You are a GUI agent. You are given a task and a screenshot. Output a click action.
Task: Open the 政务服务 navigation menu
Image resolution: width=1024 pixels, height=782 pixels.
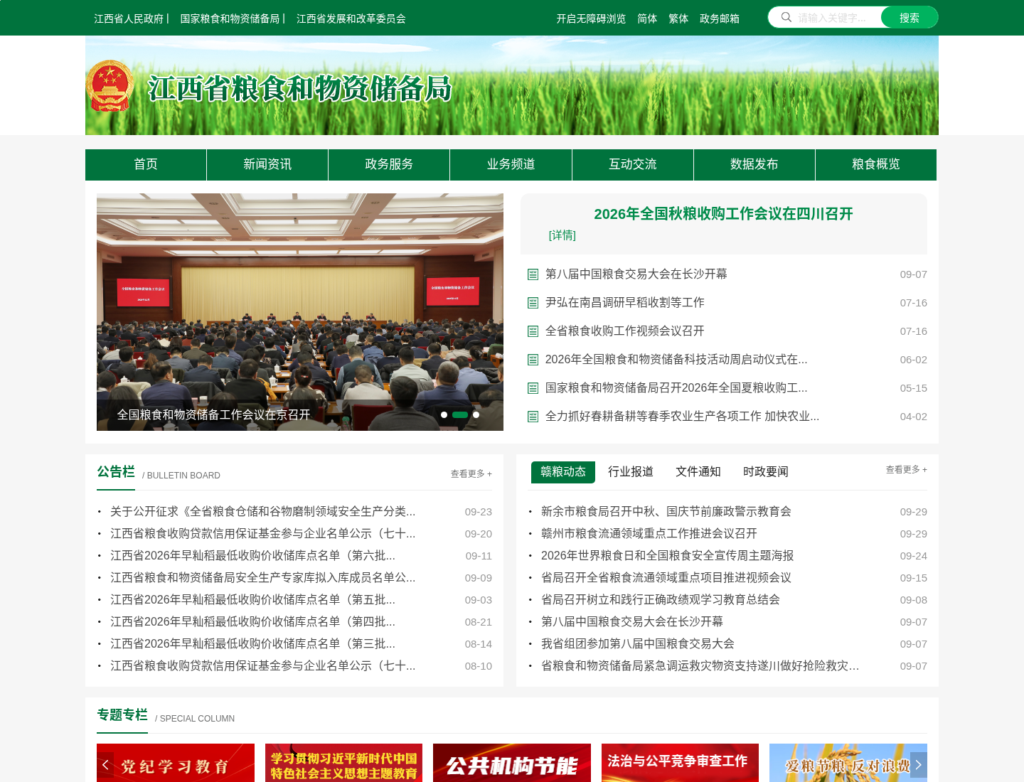(x=389, y=164)
